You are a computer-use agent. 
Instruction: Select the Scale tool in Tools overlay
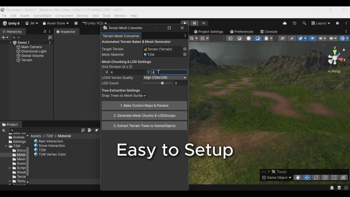(x=325, y=177)
